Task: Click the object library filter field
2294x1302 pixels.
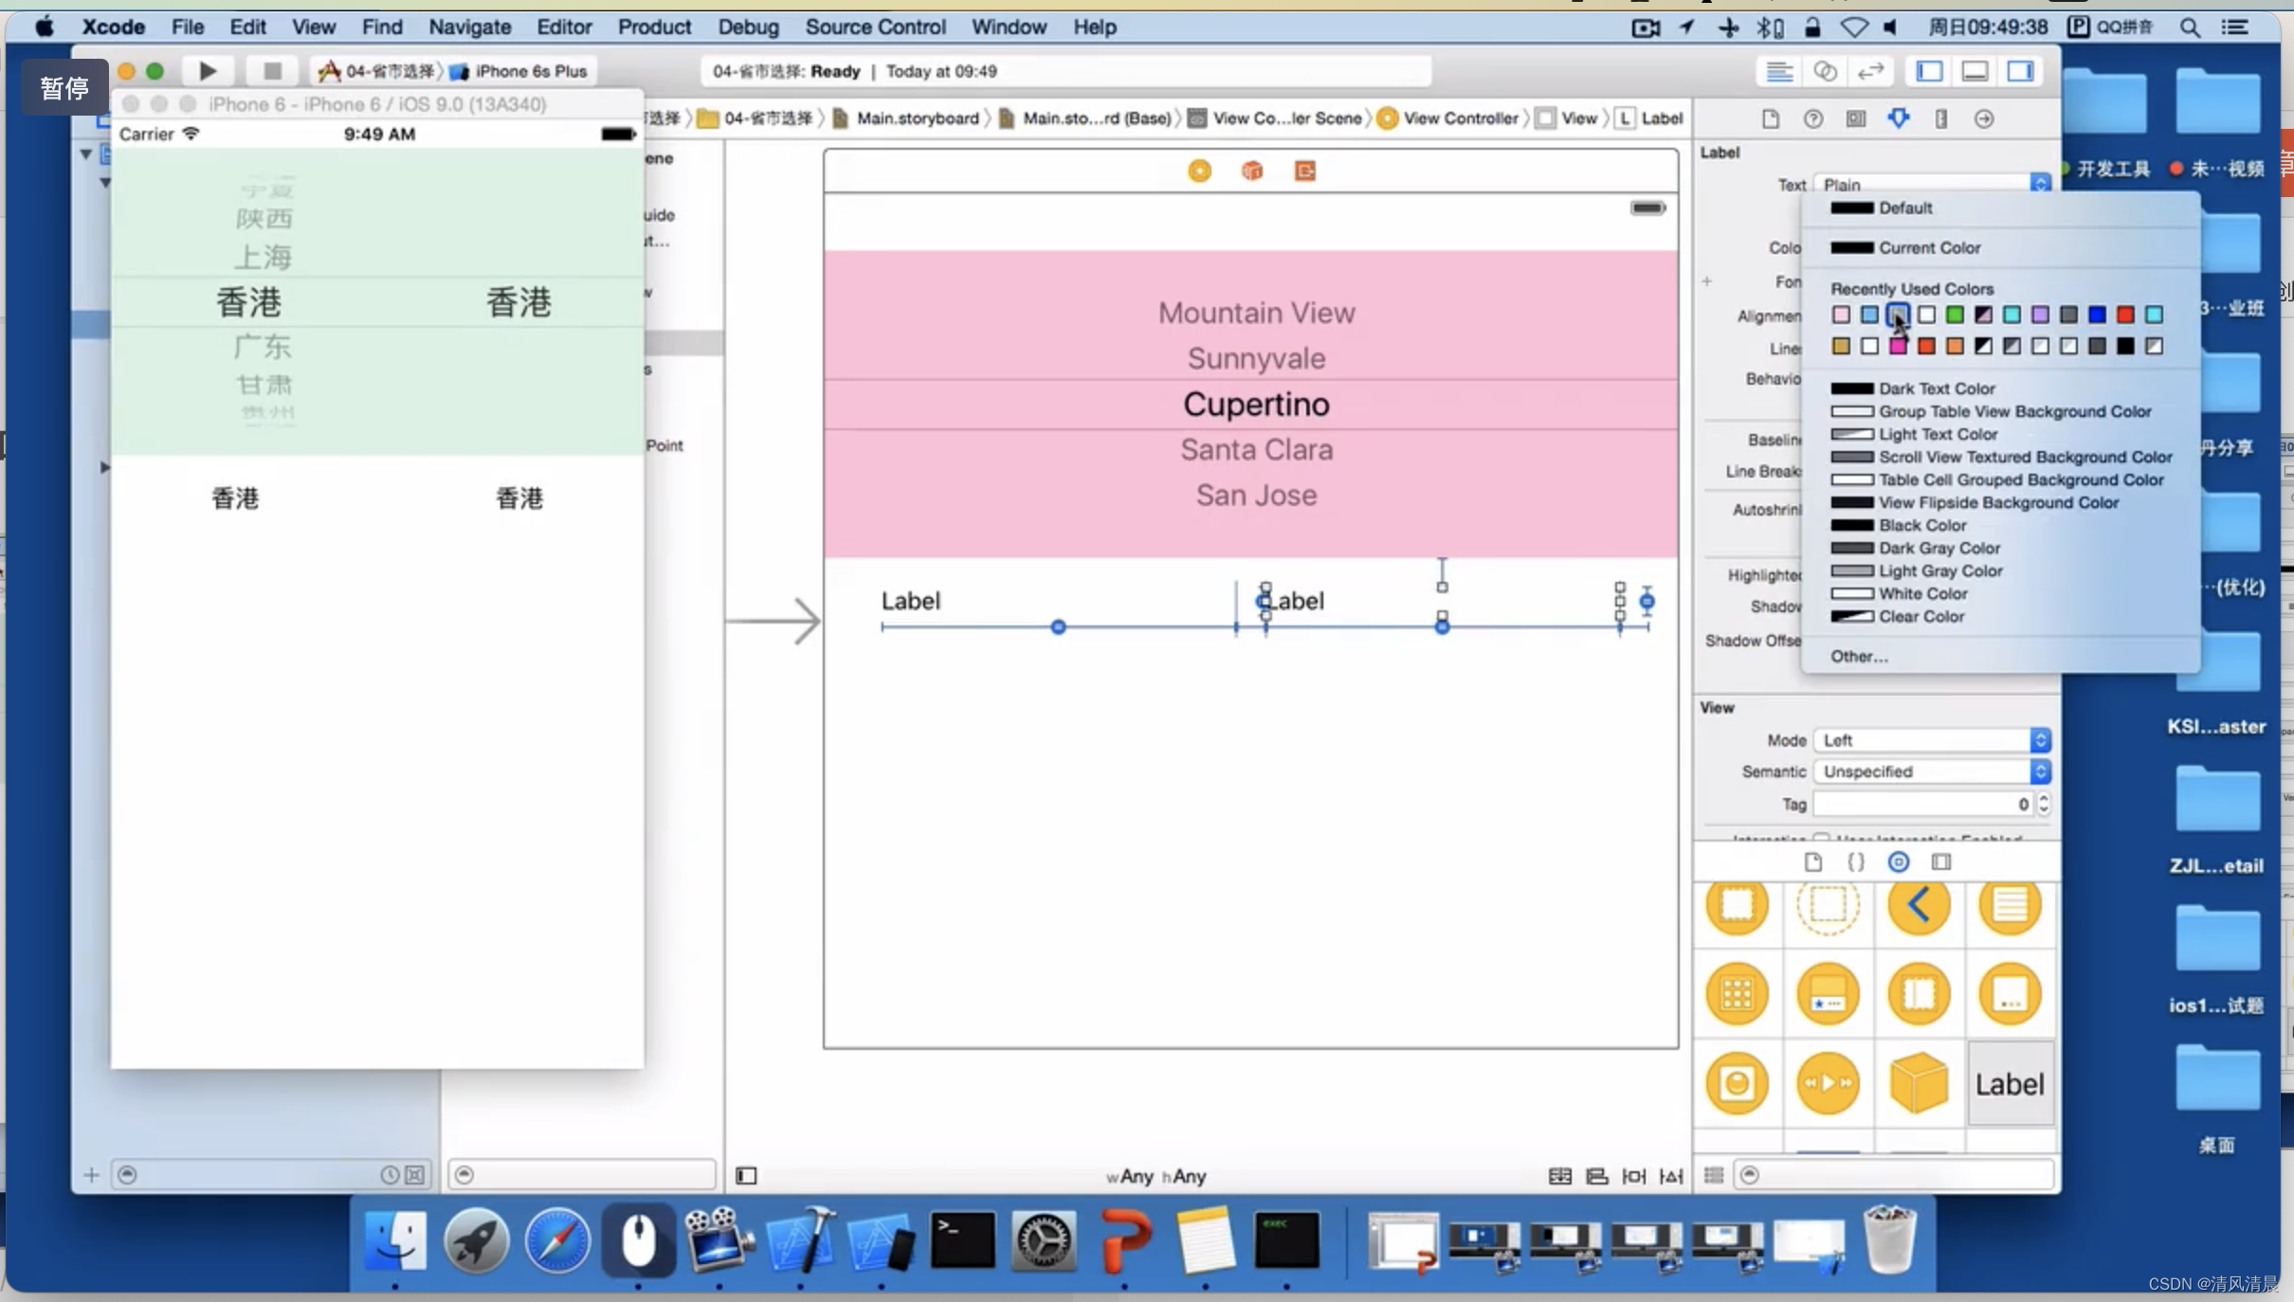Action: (x=1893, y=1175)
